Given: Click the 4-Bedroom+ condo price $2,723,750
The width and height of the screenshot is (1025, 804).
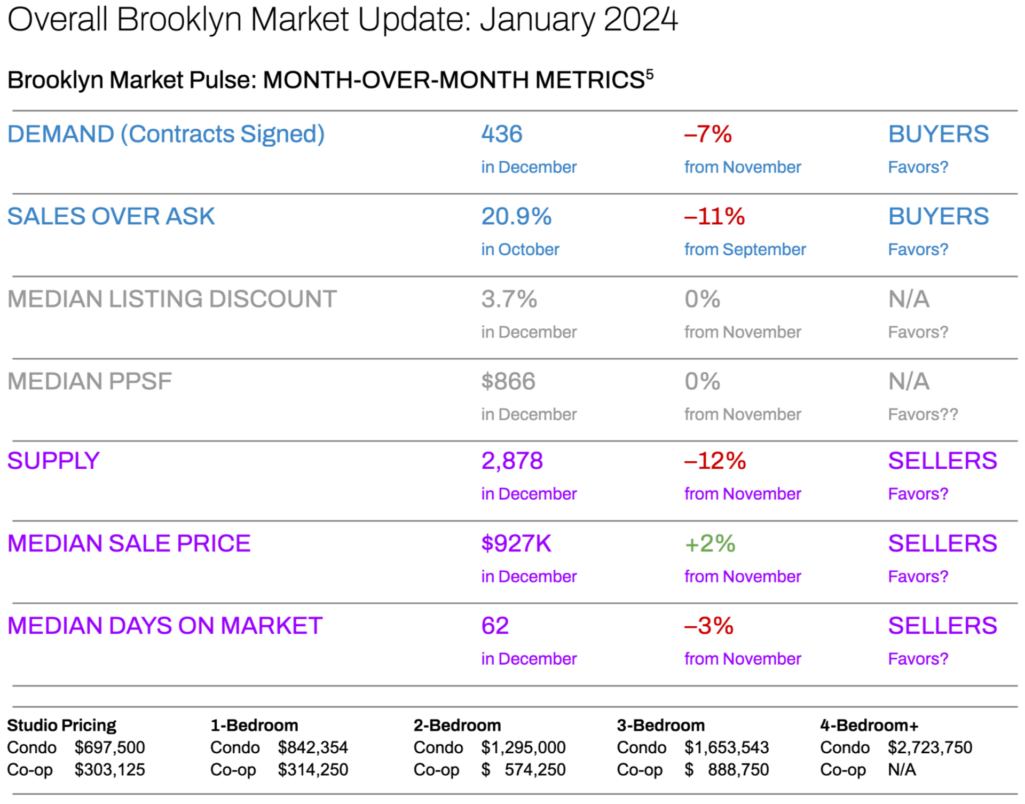Looking at the screenshot, I should [929, 747].
